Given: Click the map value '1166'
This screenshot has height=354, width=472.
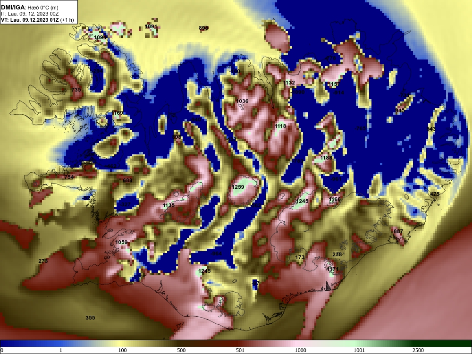Looking at the screenshot, I should (335, 199).
